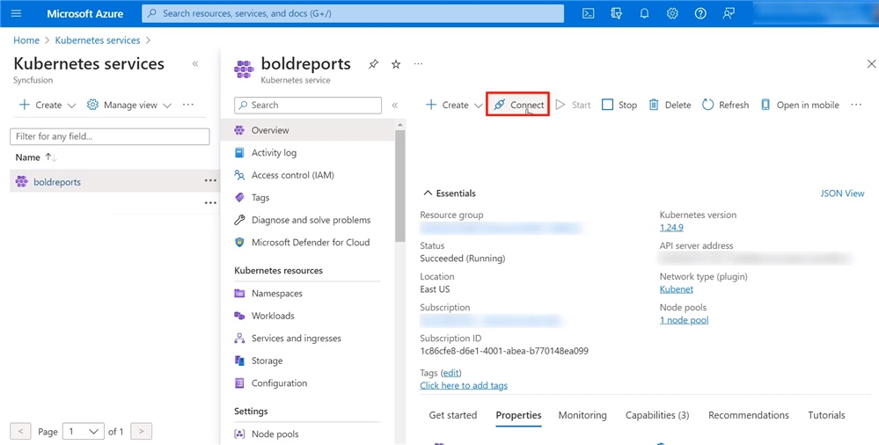Open Create dropdown in Kubernetes services list

point(48,105)
